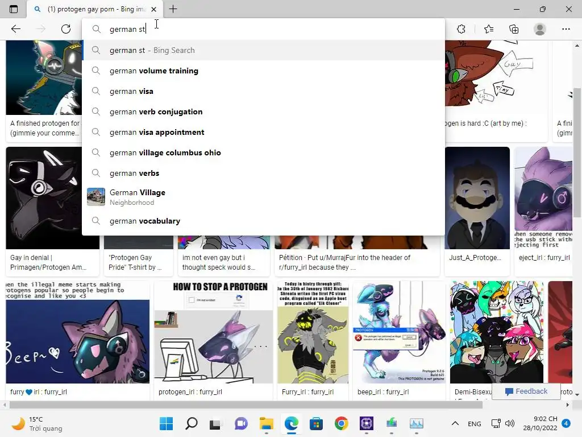
Task: Open the purple chip app in taskbar
Action: coord(367,423)
